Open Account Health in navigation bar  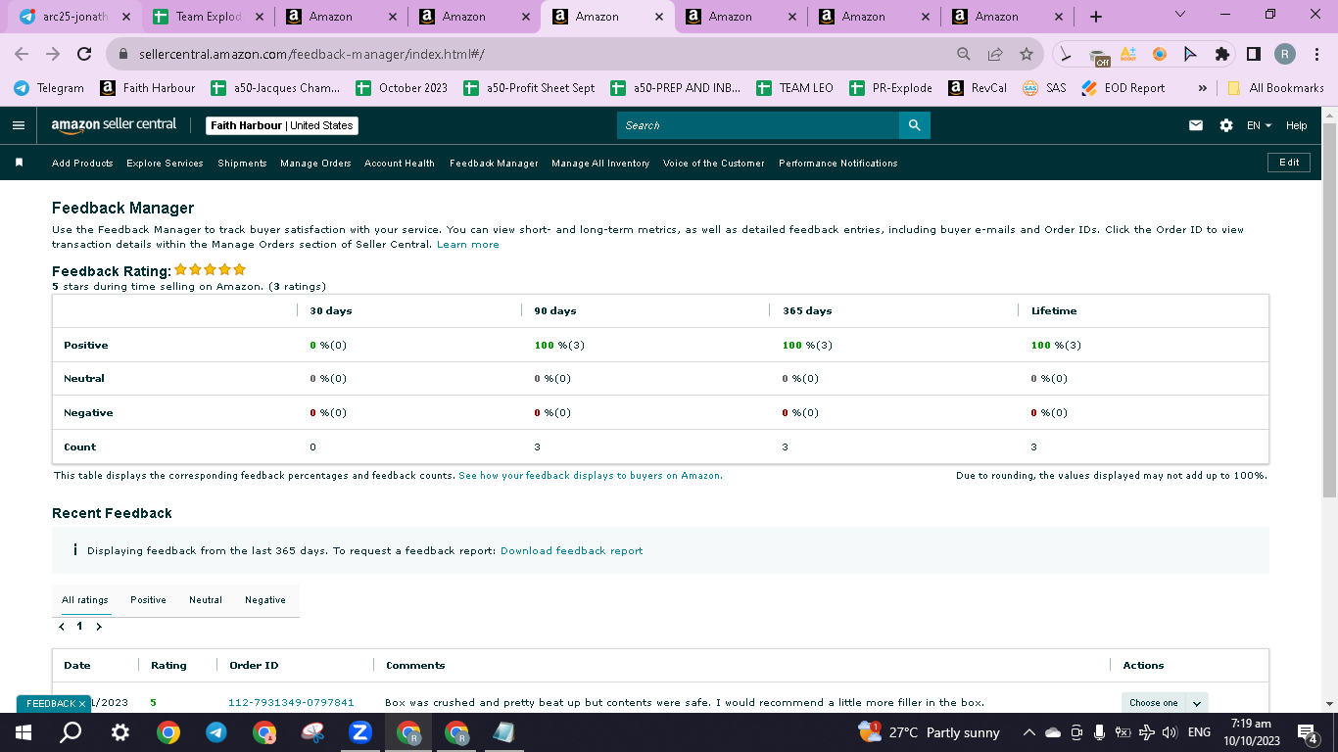point(400,163)
